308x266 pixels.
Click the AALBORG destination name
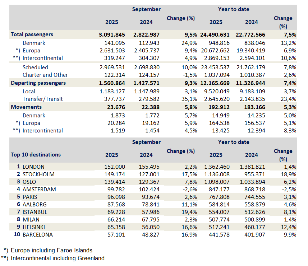click(35, 204)
